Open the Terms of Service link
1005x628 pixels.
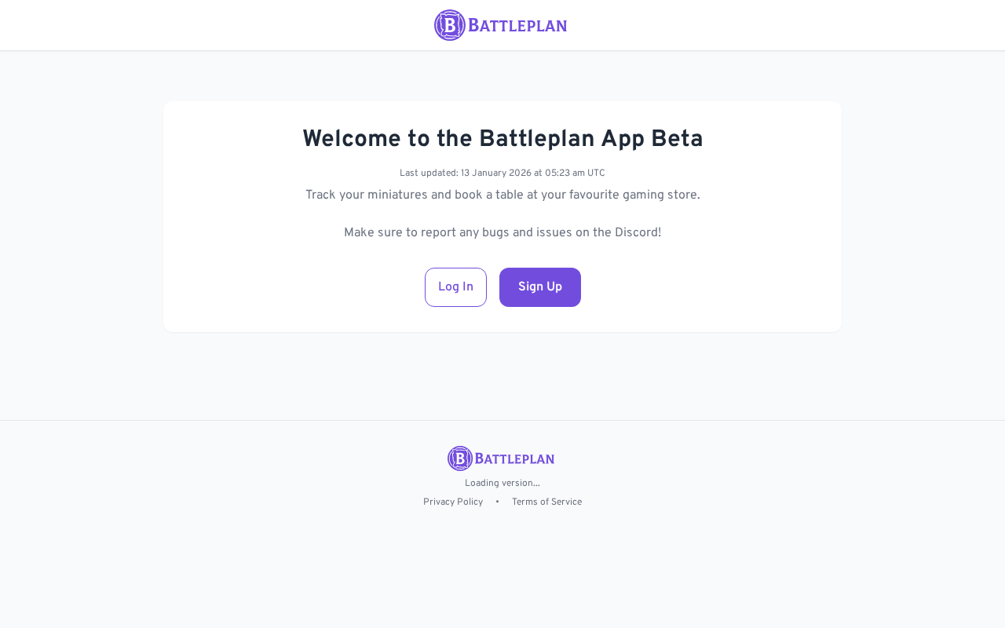pyautogui.click(x=546, y=502)
